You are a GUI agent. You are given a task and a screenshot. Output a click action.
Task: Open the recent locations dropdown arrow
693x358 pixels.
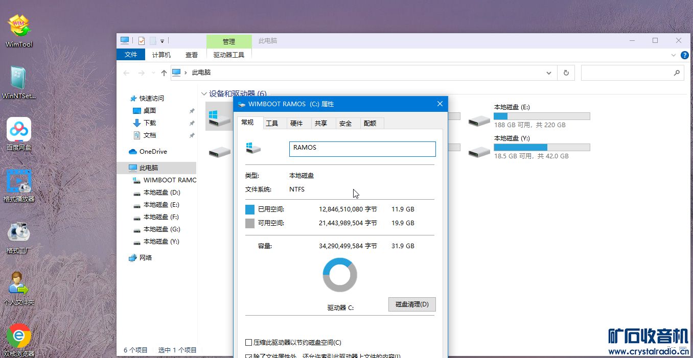pos(154,73)
